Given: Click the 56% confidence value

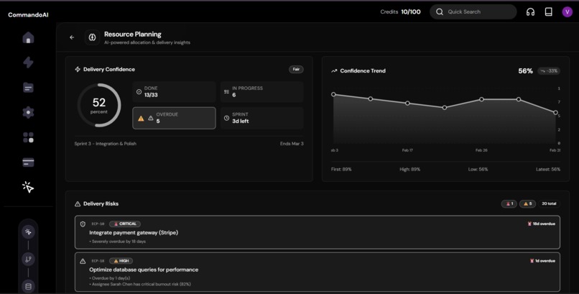Looking at the screenshot, I should pos(525,71).
